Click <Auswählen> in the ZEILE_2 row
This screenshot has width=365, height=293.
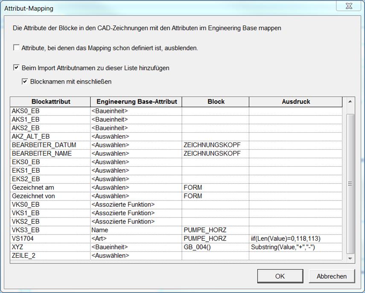pos(136,255)
